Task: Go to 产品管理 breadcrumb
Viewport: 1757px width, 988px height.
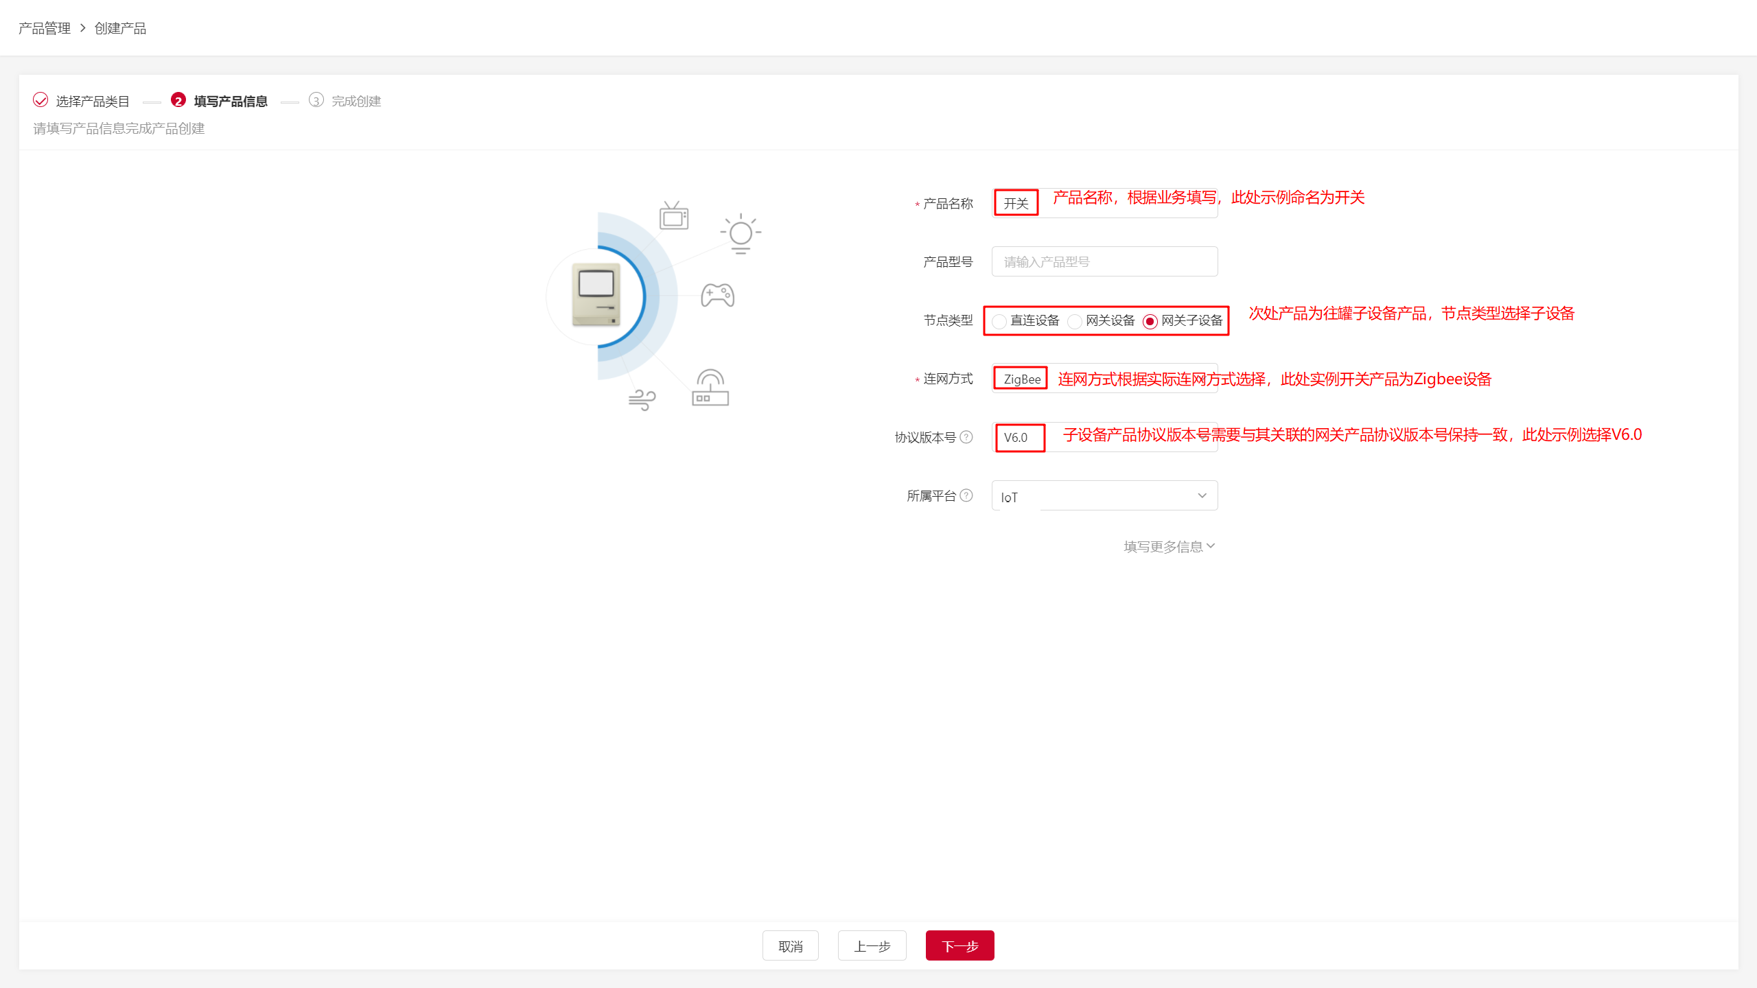Action: coord(45,28)
